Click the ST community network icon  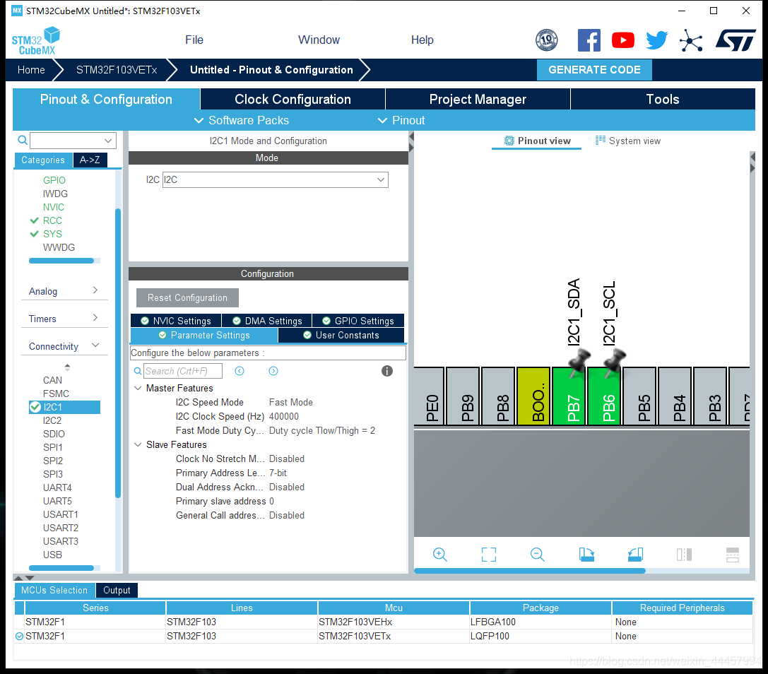click(x=691, y=40)
